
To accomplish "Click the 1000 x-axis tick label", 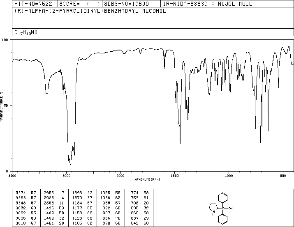I will pos(229,176).
